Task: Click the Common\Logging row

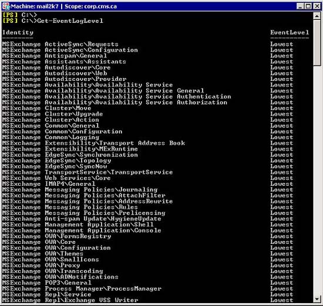Action: 147,137
